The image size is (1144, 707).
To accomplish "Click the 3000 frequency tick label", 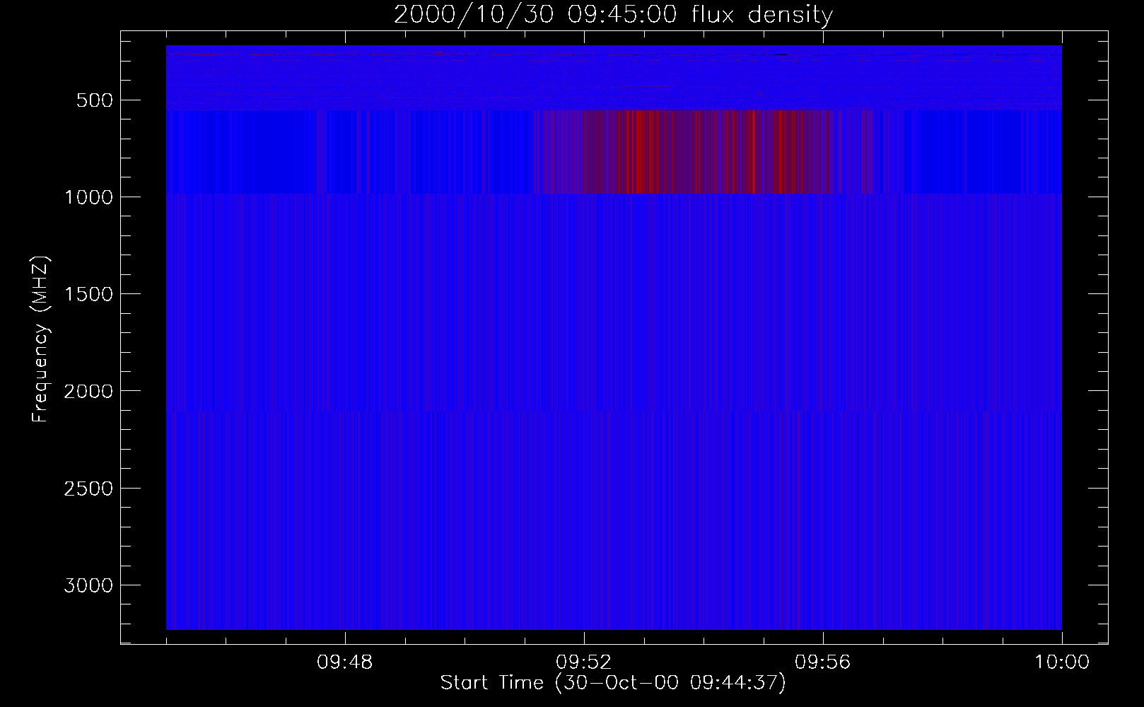I will pos(88,585).
